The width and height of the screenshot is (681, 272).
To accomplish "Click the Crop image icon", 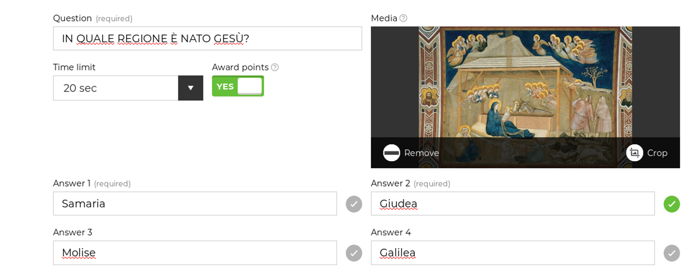I will (x=634, y=153).
